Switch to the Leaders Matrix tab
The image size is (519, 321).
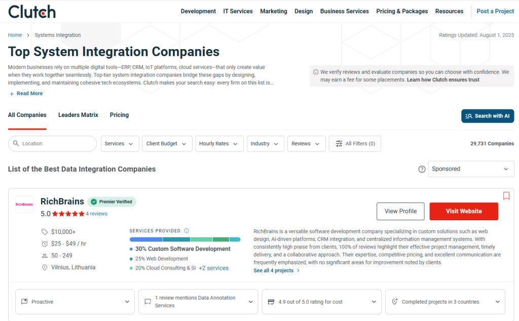coord(78,115)
